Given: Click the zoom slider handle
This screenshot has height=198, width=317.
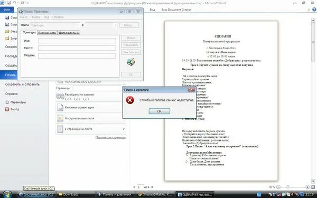Looking at the screenshot, I should (288, 187).
